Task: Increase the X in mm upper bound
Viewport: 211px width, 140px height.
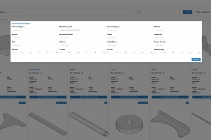Action: pyautogui.click(x=56, y=52)
